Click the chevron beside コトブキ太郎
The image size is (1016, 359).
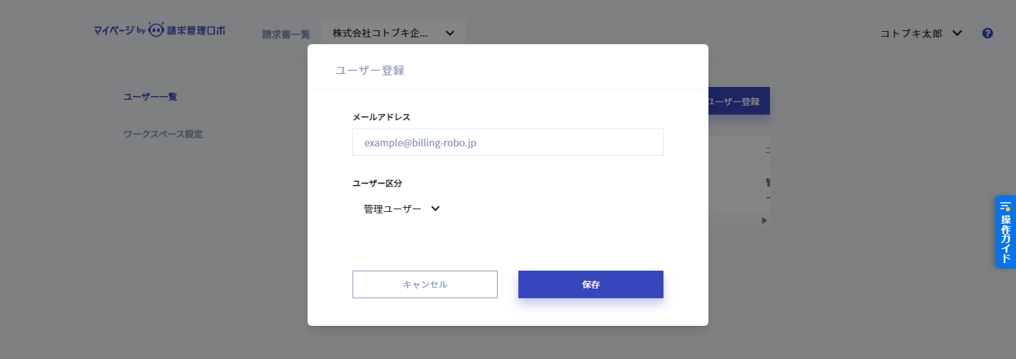click(x=957, y=33)
